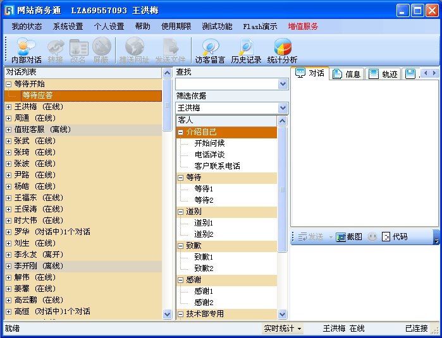The width and height of the screenshot is (442, 338).
Task: Click the 访客留言 visitor messages icon
Action: tap(209, 49)
